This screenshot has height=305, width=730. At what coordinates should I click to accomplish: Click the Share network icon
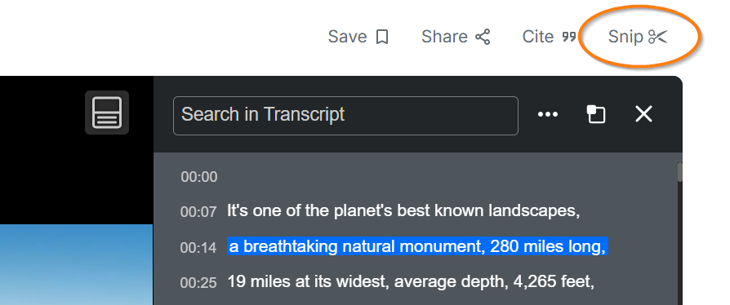click(483, 37)
